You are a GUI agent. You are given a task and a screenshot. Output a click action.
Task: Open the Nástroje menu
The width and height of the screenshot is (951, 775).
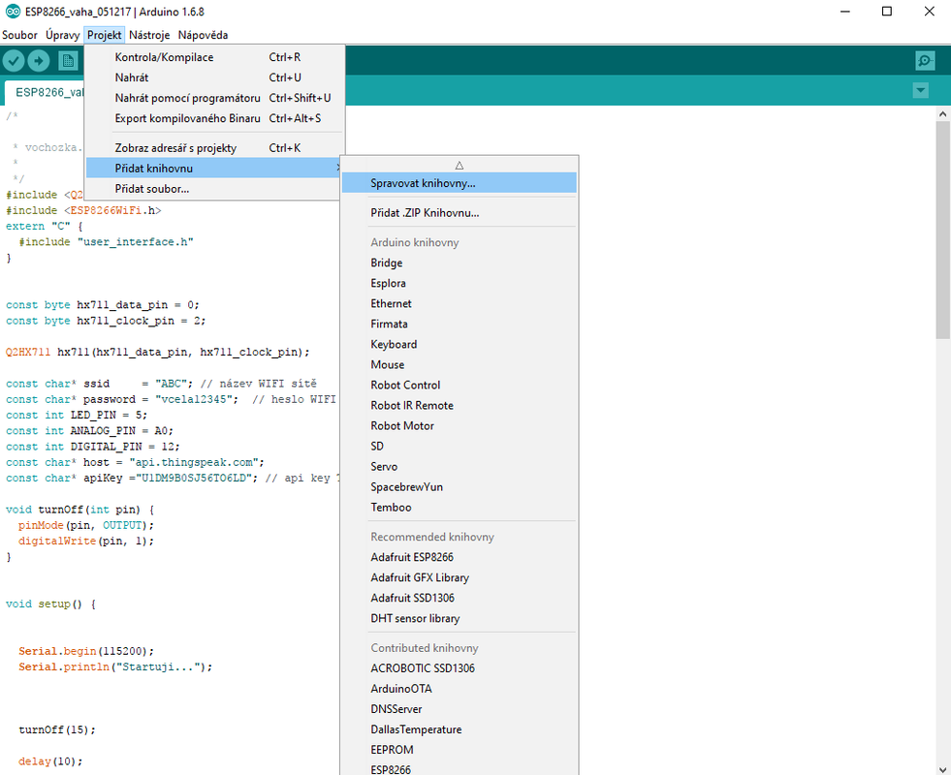pos(149,35)
